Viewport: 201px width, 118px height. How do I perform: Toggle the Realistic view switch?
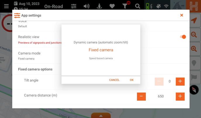(183, 37)
